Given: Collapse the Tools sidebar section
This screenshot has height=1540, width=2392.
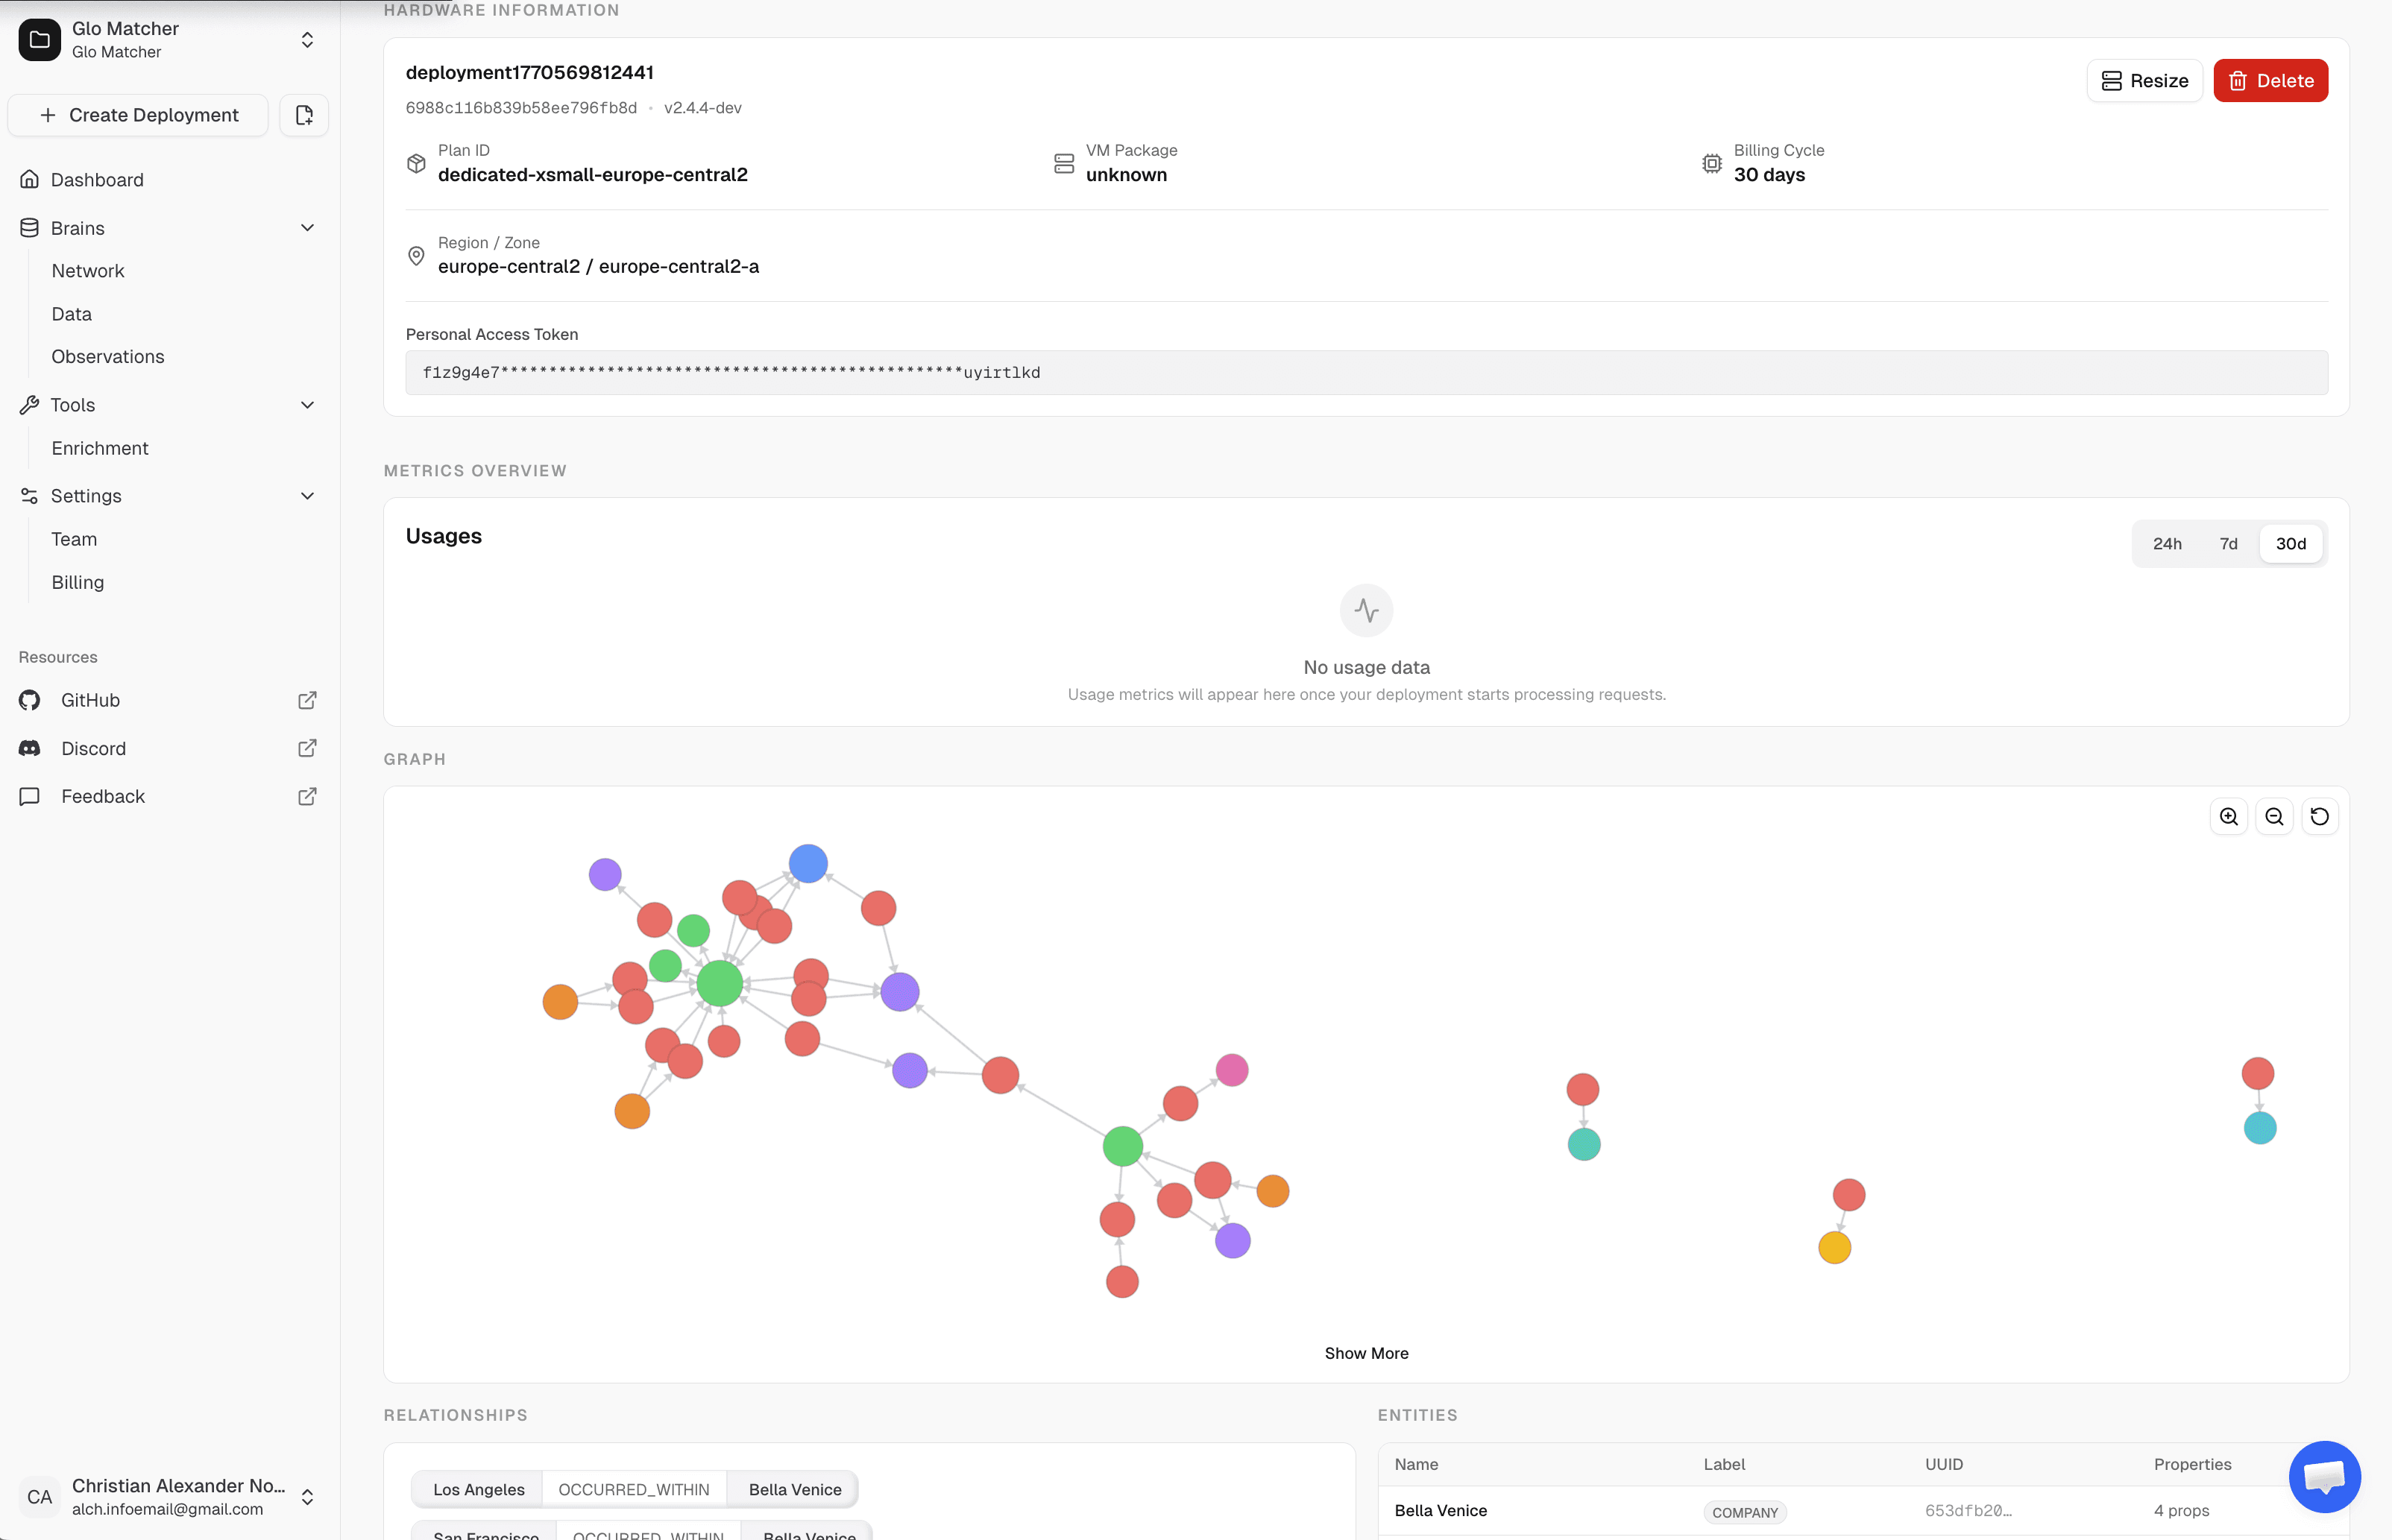Looking at the screenshot, I should [x=307, y=405].
